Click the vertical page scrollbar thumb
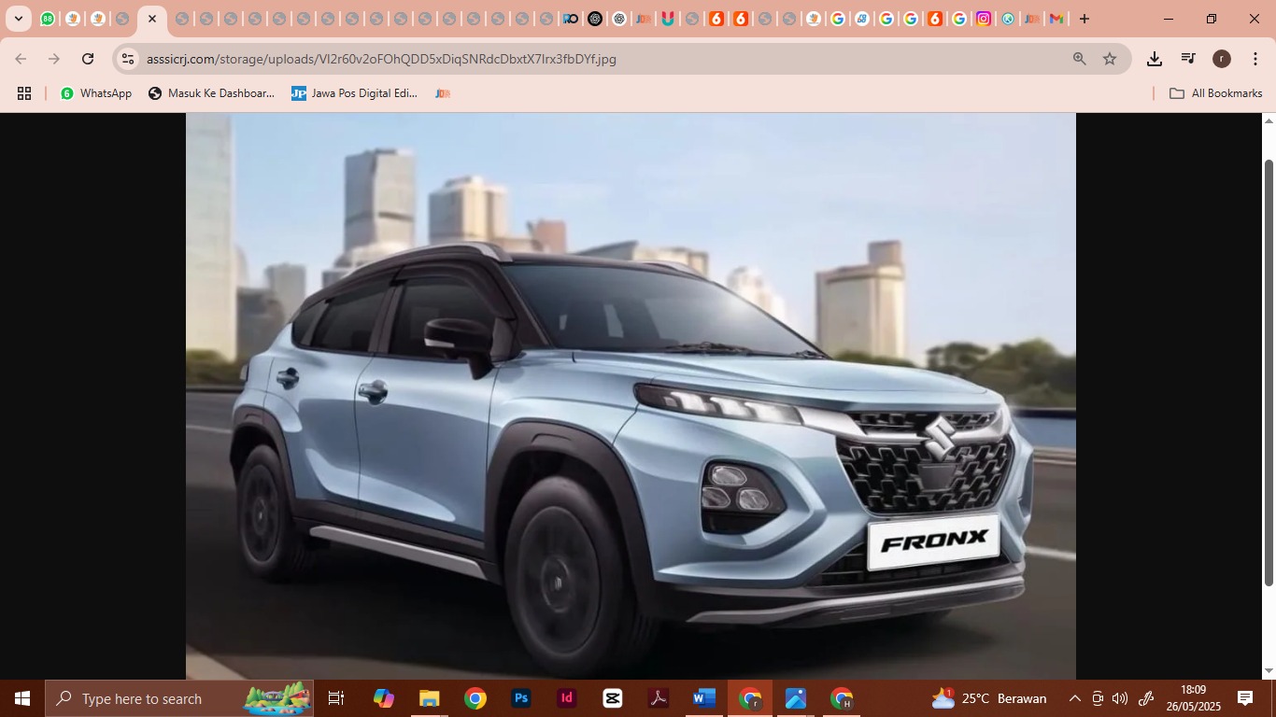The image size is (1276, 717). point(1269,372)
